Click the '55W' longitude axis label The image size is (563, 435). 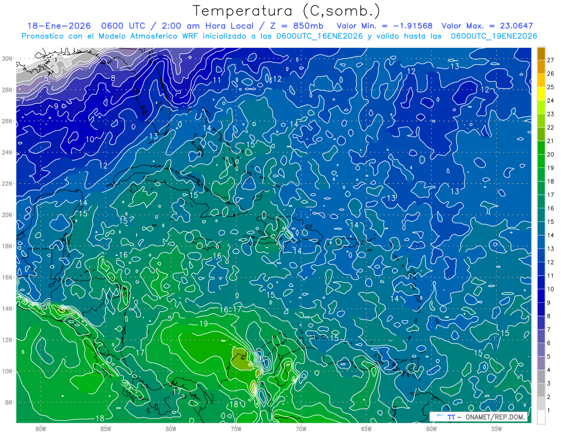(497, 429)
